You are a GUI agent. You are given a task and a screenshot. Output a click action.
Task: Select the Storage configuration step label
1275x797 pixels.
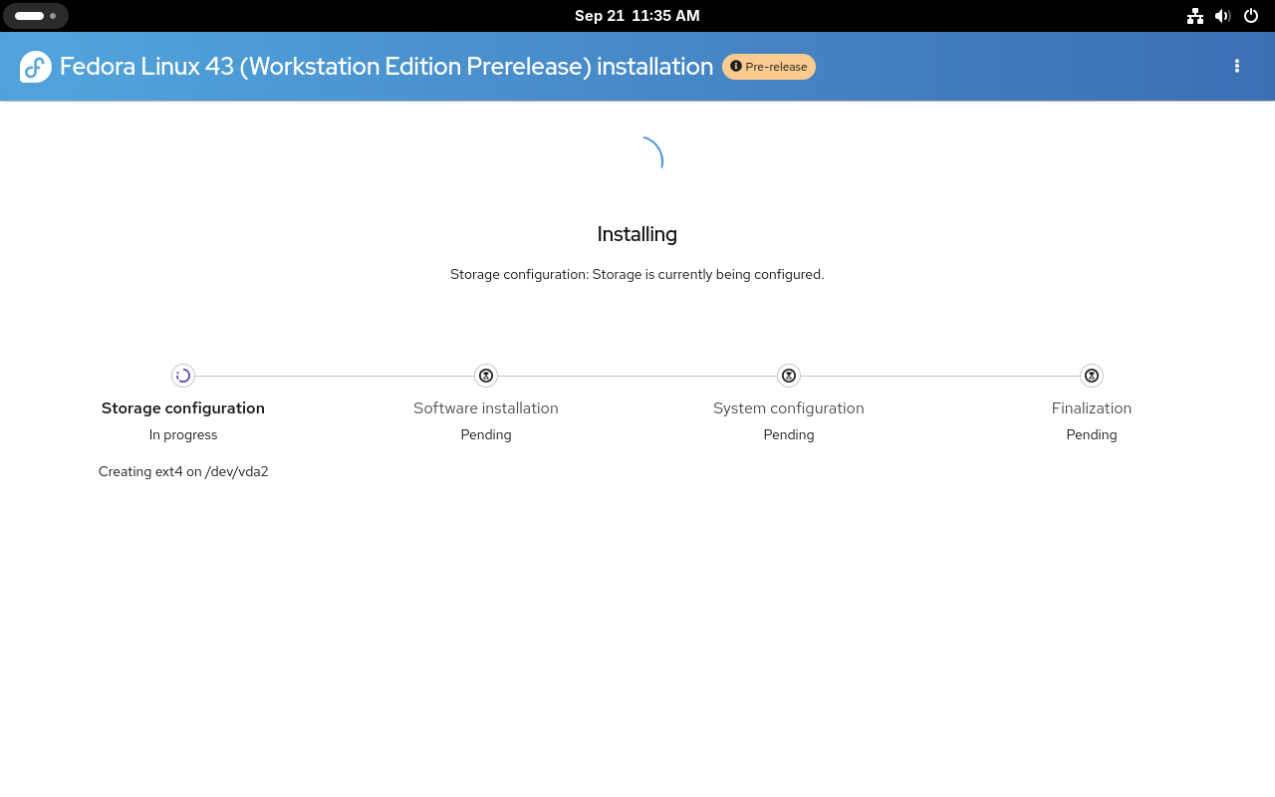(x=183, y=408)
